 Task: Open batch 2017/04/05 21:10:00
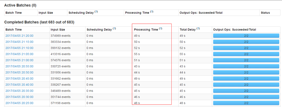coord(19,48)
